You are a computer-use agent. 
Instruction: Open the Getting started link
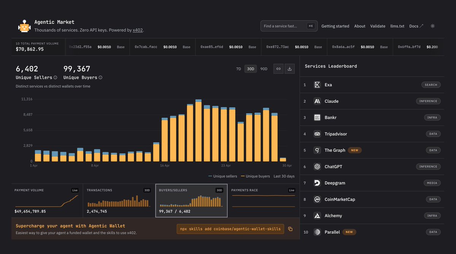(335, 26)
